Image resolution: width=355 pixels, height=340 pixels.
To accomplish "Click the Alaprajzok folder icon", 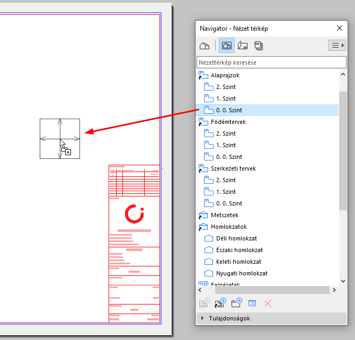I will 203,75.
